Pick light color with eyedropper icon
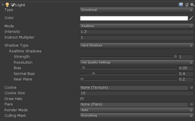Screen dimensions: 195x121 pos(191,18)
